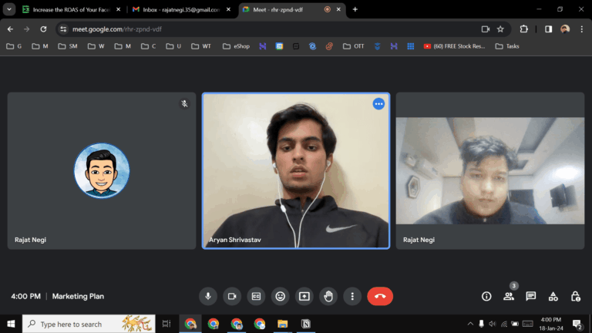Select Aryan Shrivastav video tile
The width and height of the screenshot is (592, 333).
[x=296, y=170]
